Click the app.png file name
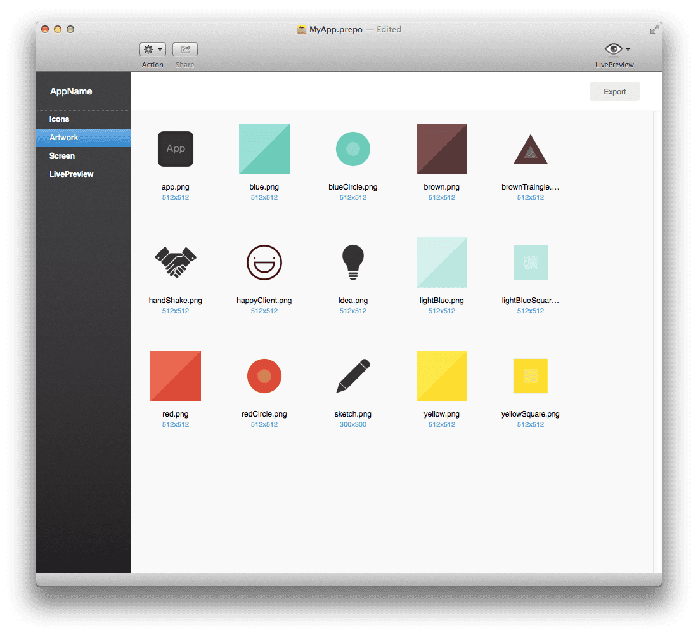The image size is (698, 636). 176,187
